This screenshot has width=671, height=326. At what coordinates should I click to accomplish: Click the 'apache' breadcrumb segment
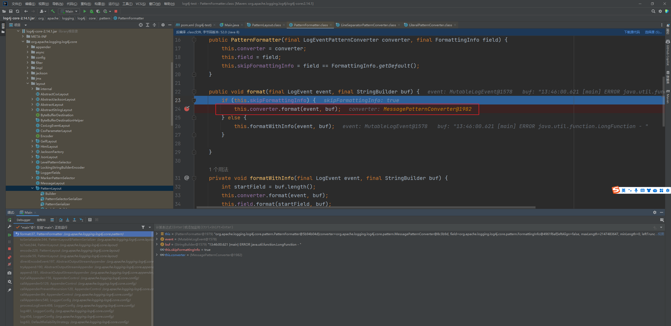(x=53, y=18)
